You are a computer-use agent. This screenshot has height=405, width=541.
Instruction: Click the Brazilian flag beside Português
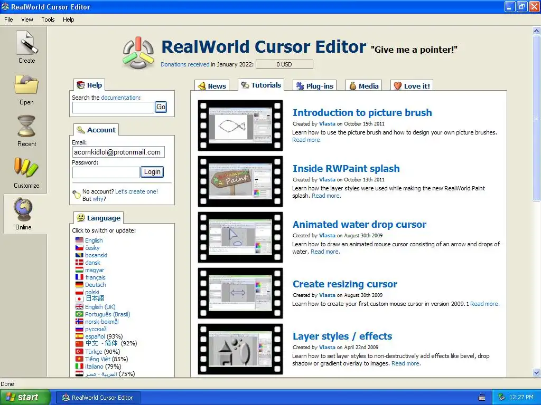click(x=79, y=314)
